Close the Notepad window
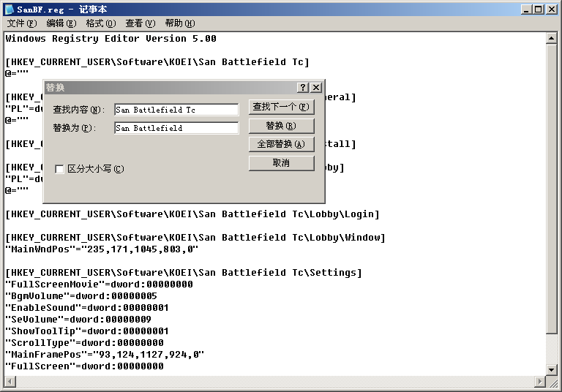Viewport: 562px width, 392px height. click(x=552, y=10)
